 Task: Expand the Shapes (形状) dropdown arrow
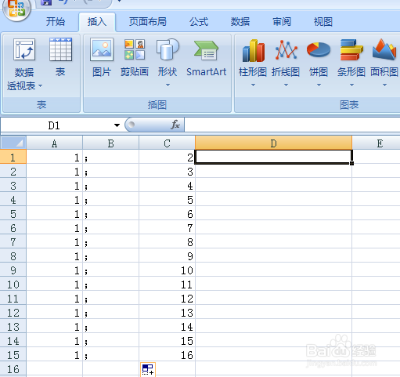pyautogui.click(x=168, y=85)
